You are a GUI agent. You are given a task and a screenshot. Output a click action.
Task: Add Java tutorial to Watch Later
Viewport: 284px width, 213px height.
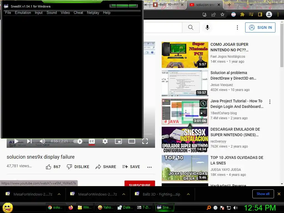point(203,103)
